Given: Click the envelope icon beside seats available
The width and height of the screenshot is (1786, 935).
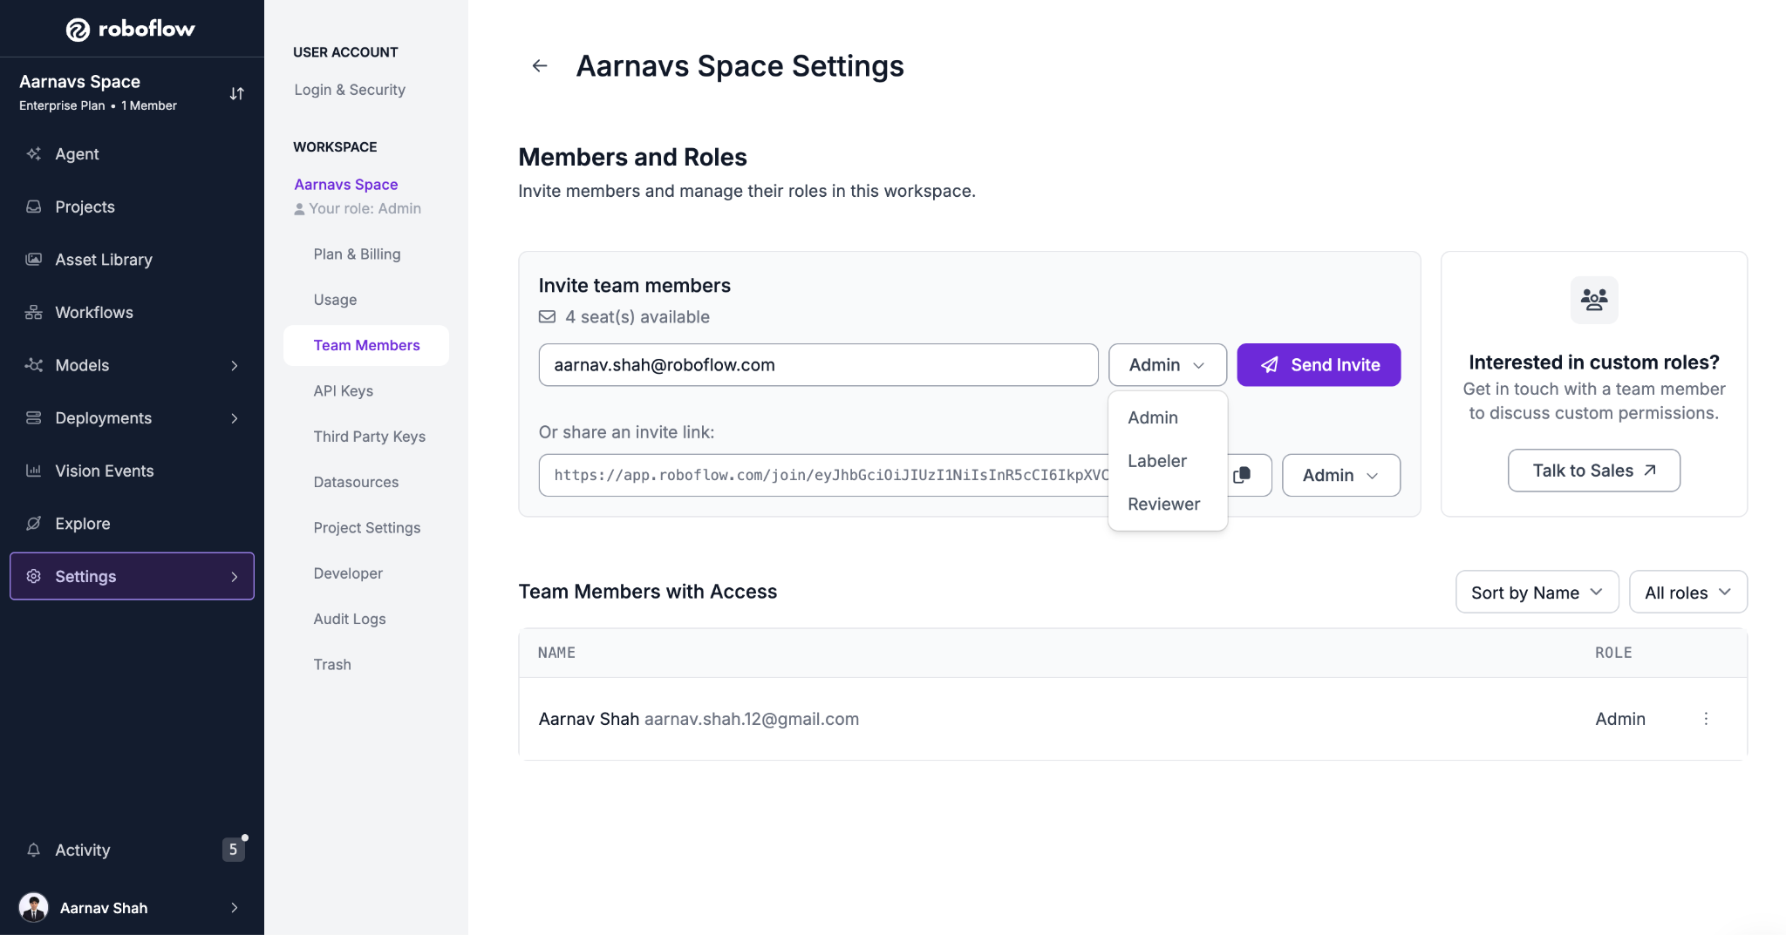Looking at the screenshot, I should 547,316.
